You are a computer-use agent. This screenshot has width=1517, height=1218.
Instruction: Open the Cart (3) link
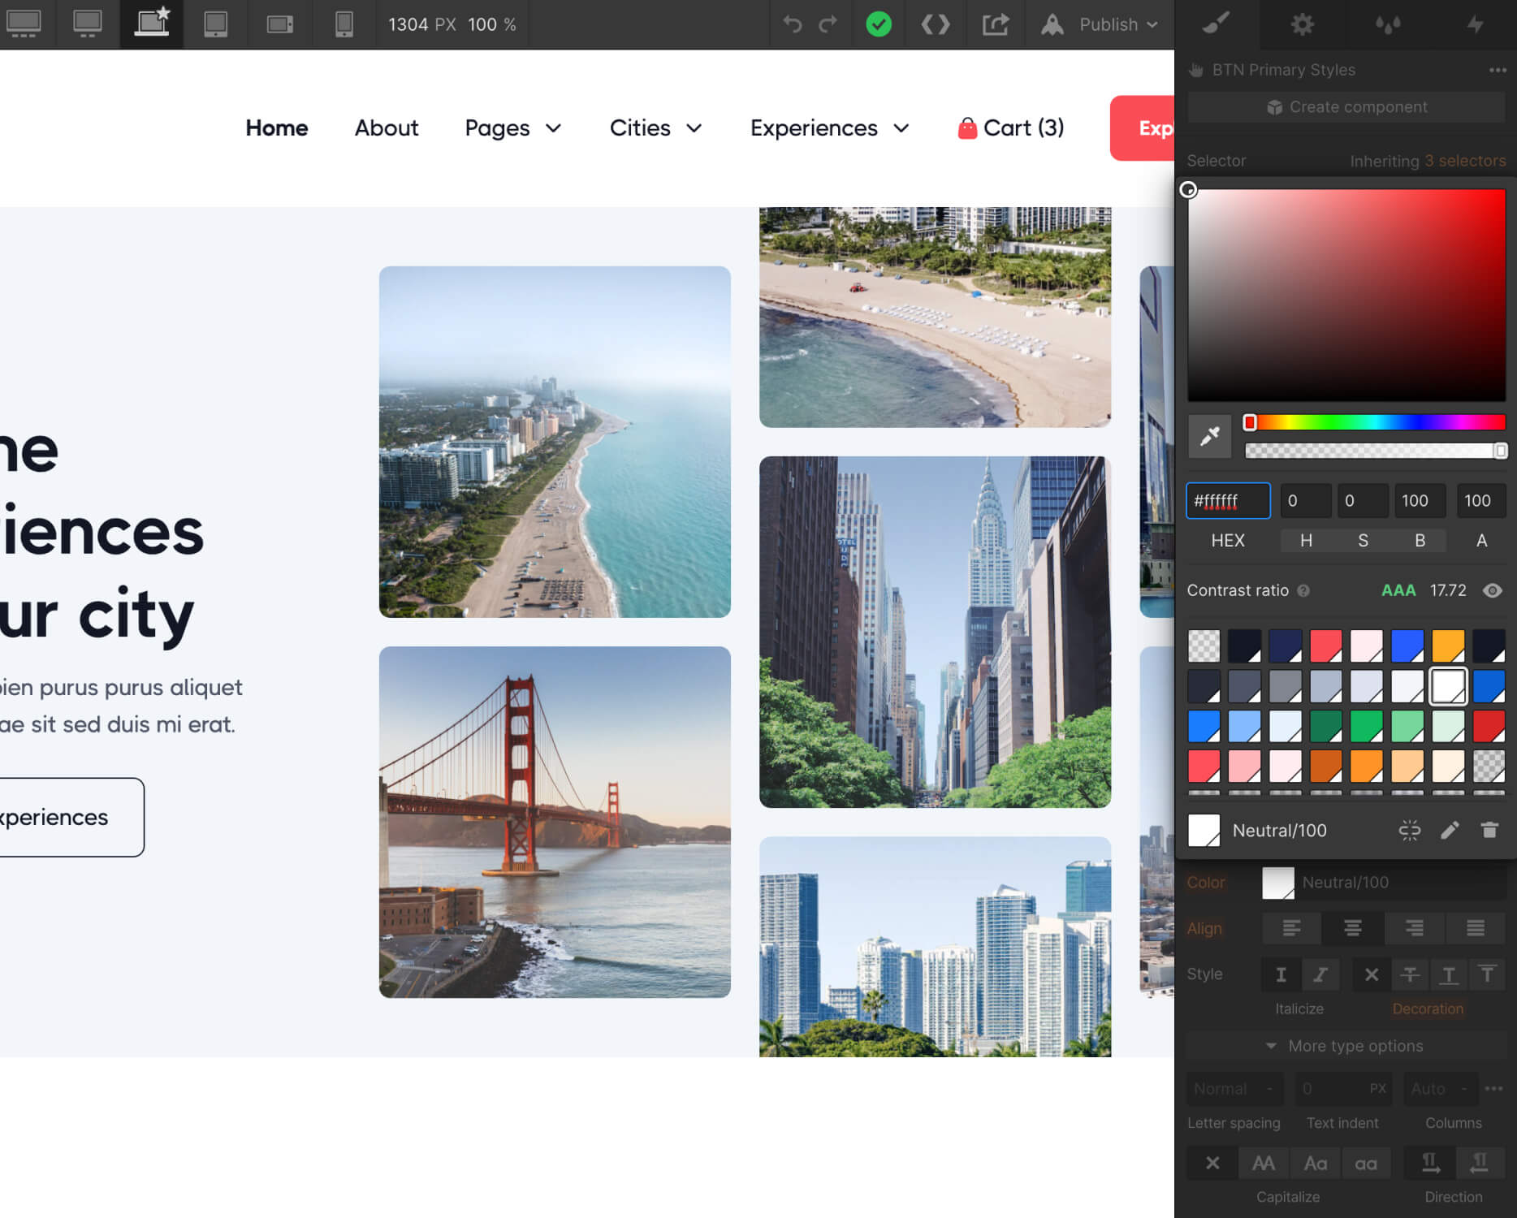[x=1011, y=128]
